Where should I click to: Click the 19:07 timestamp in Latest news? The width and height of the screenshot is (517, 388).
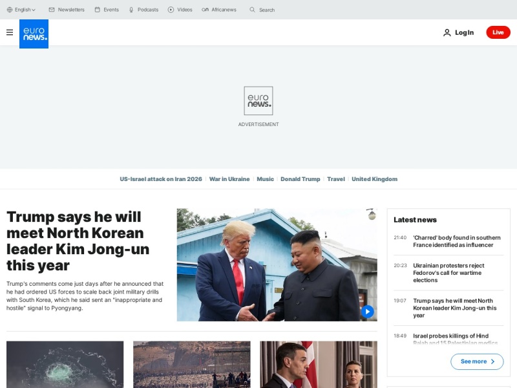(400, 301)
